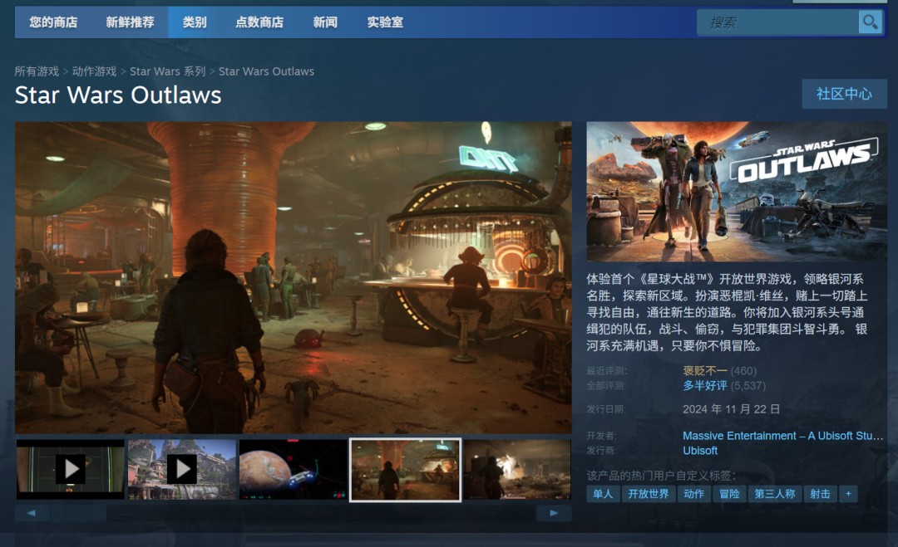
Task: Open the Star Wars Outlaws capsule image
Action: point(736,192)
